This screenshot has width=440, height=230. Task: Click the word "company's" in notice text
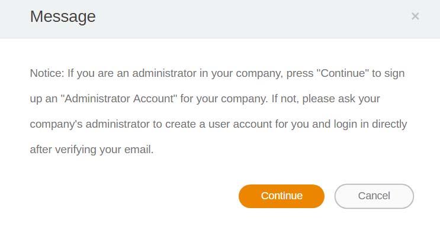point(56,124)
